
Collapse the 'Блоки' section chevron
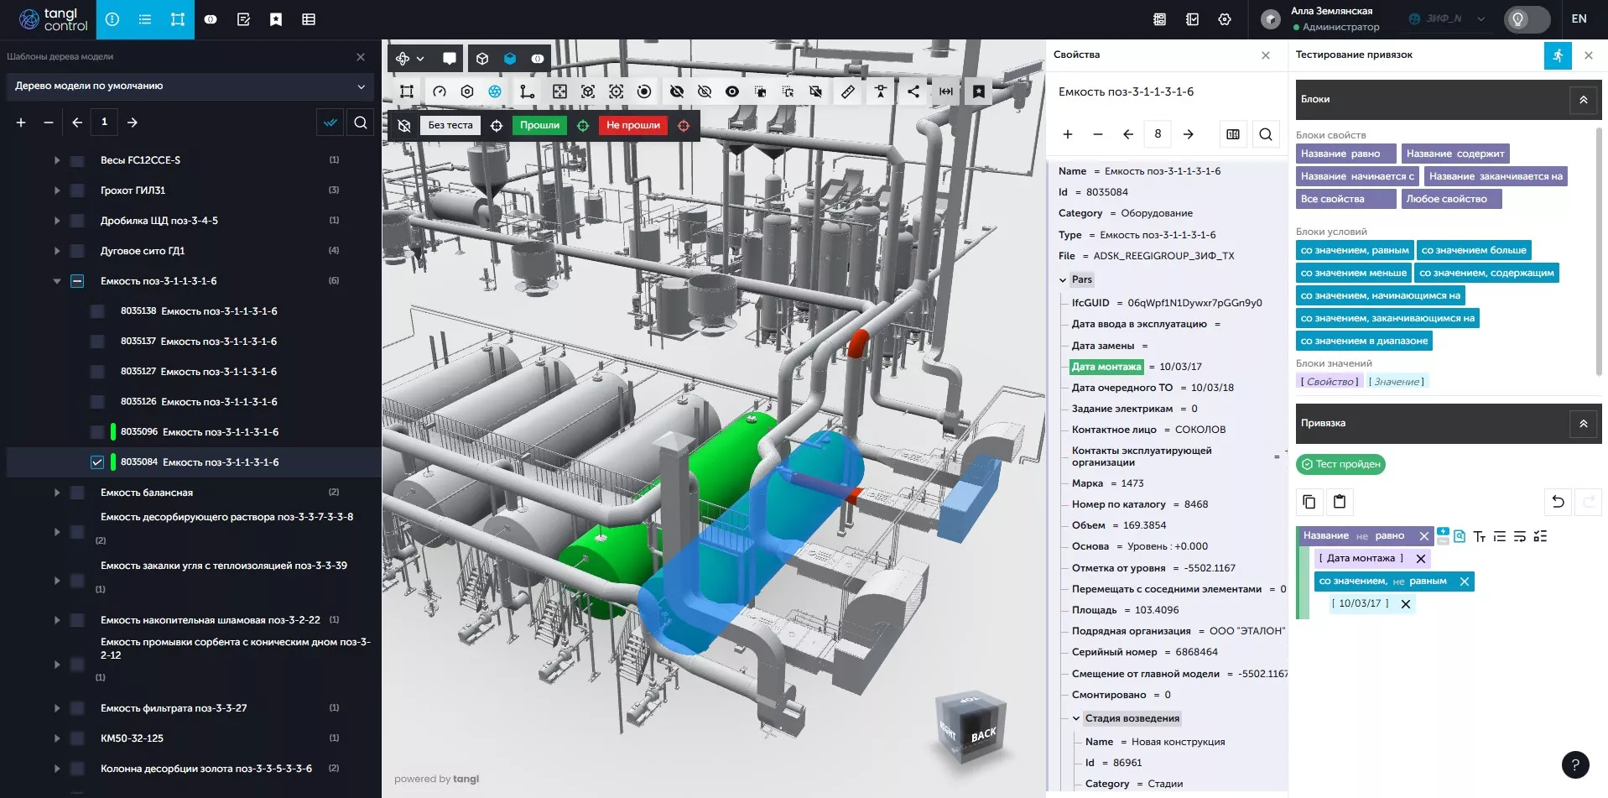pos(1583,100)
